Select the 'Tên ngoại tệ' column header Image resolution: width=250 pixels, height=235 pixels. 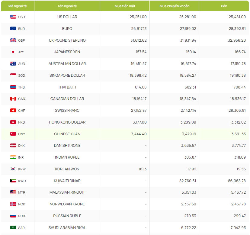point(67,6)
